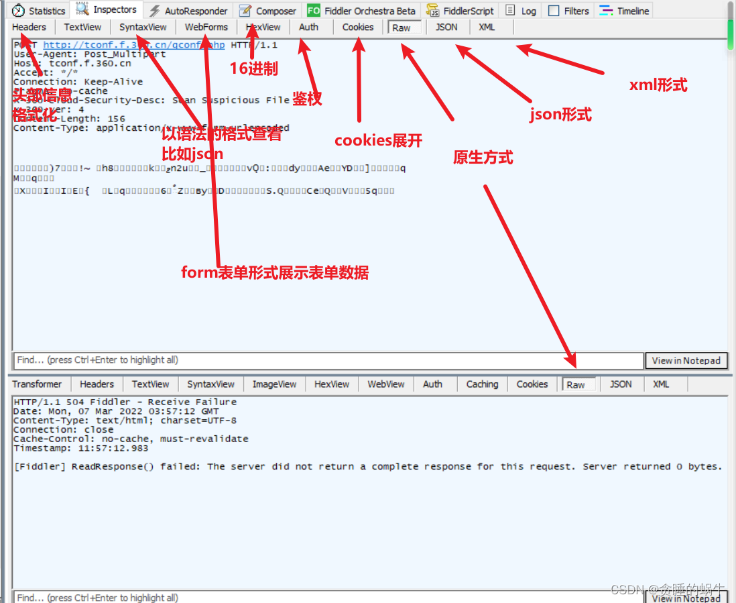
Task: Select the response TextView tab
Action: pyautogui.click(x=150, y=384)
